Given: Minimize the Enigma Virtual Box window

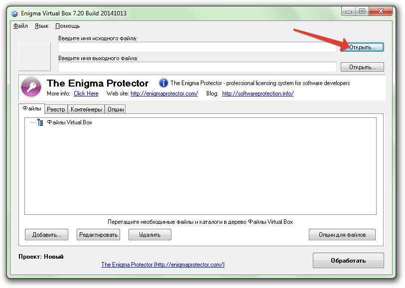Looking at the screenshot, I should pos(348,11).
